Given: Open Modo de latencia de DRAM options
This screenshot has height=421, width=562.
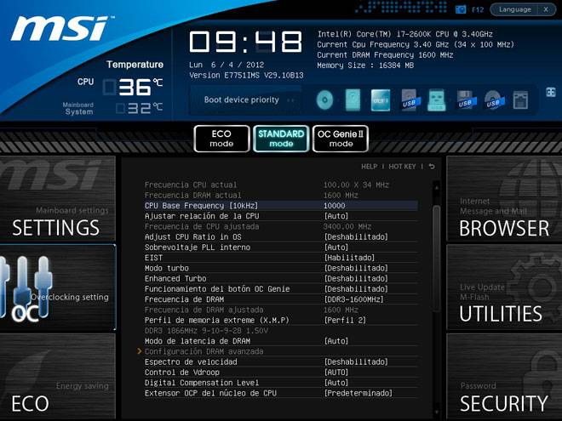Looking at the screenshot, I should 281,341.
